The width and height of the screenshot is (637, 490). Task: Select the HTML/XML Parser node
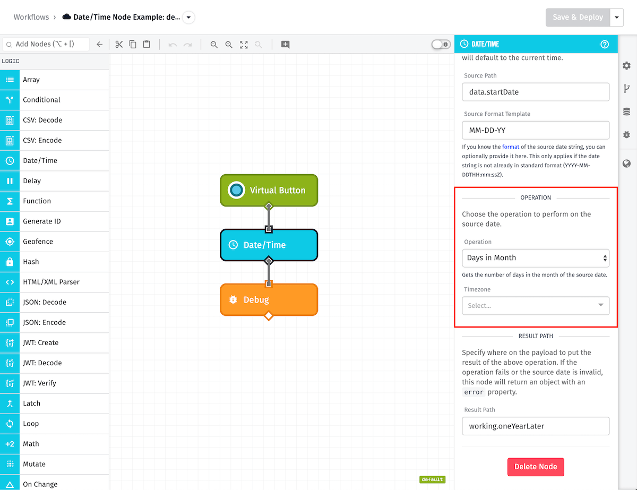click(x=54, y=282)
